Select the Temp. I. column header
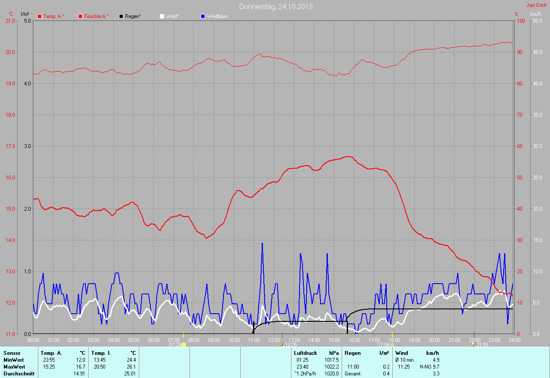Viewport: 550px width, 378px height. pyautogui.click(x=101, y=353)
